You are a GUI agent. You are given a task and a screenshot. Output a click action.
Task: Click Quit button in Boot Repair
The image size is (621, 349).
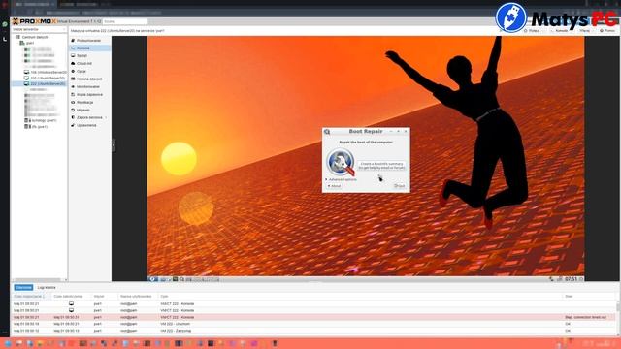coord(400,186)
